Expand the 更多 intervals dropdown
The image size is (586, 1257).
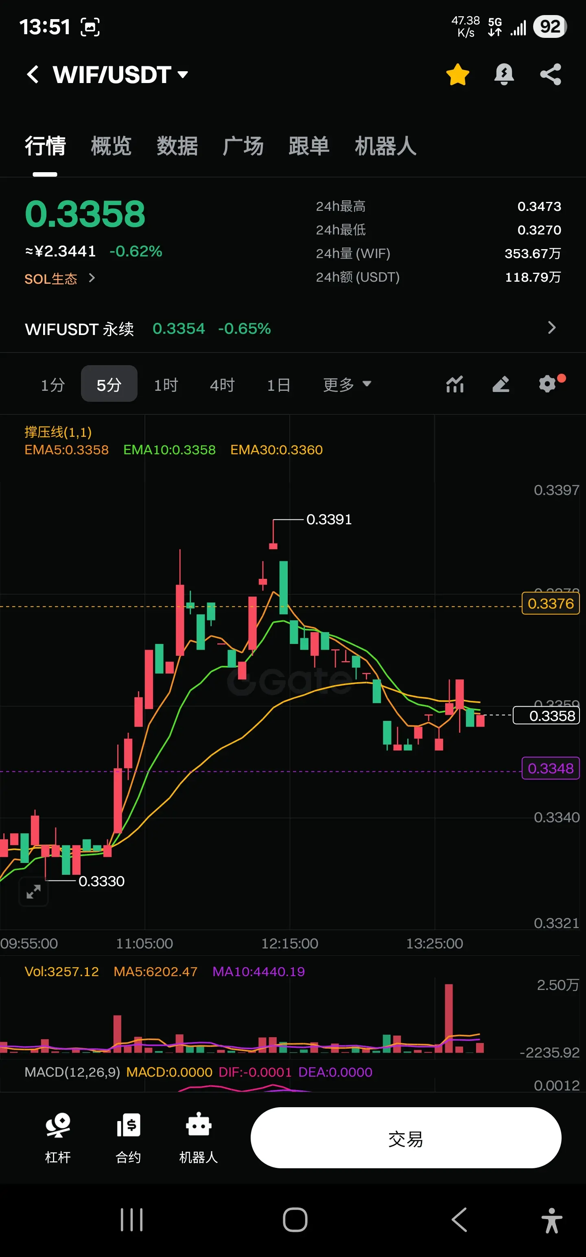pyautogui.click(x=348, y=385)
